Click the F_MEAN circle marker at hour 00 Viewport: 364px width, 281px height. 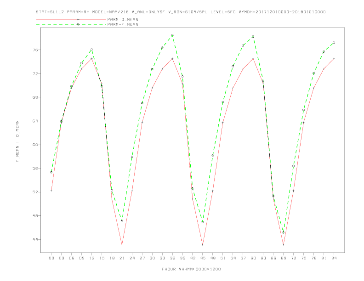coord(51,172)
